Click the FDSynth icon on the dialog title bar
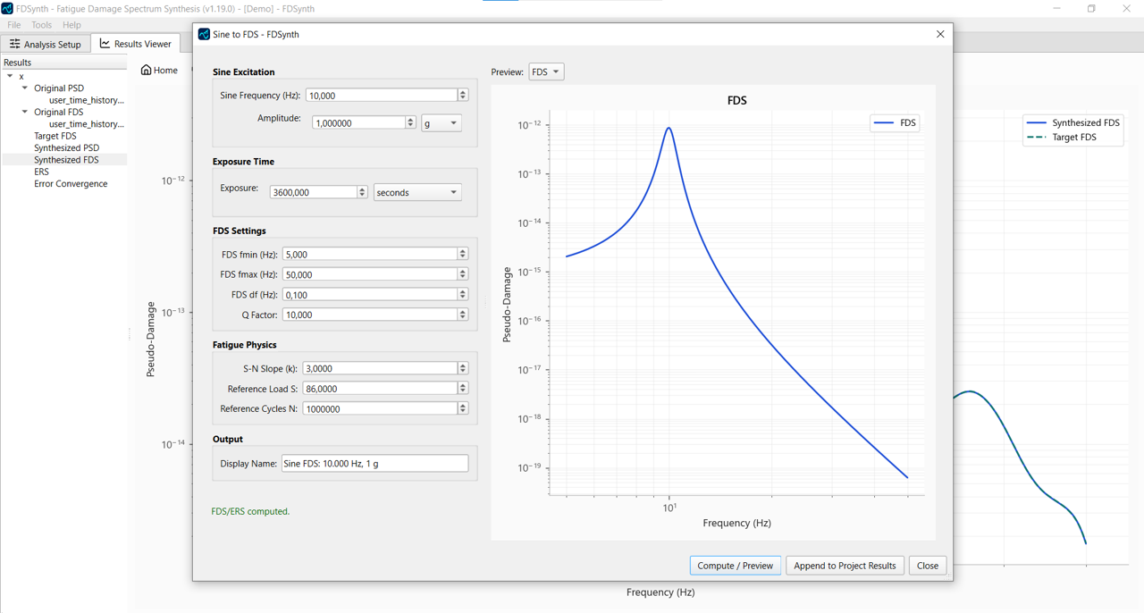 (x=203, y=34)
